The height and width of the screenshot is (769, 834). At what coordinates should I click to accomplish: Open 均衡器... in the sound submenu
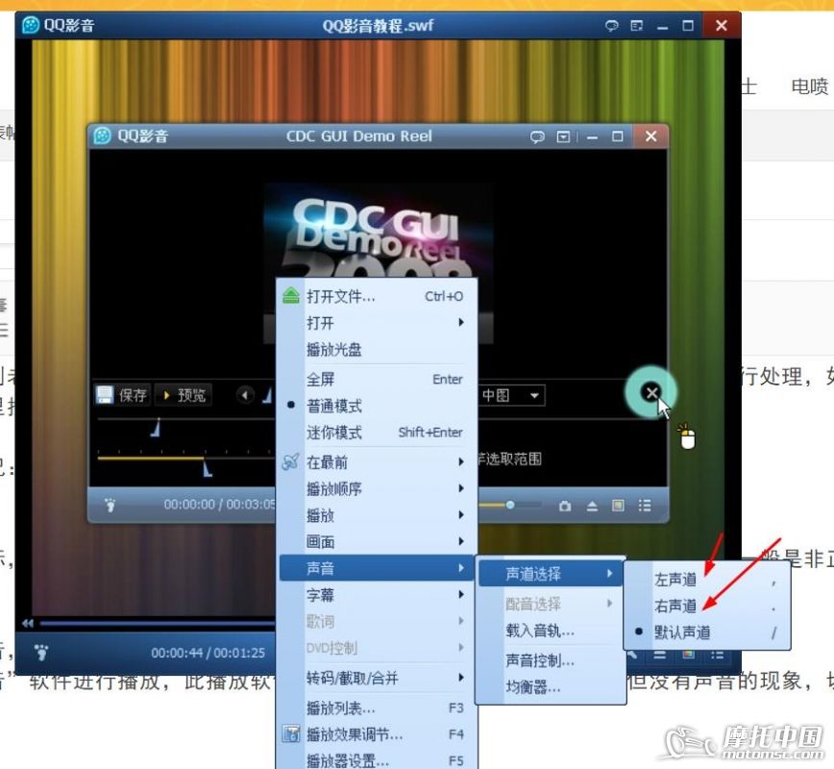551,687
